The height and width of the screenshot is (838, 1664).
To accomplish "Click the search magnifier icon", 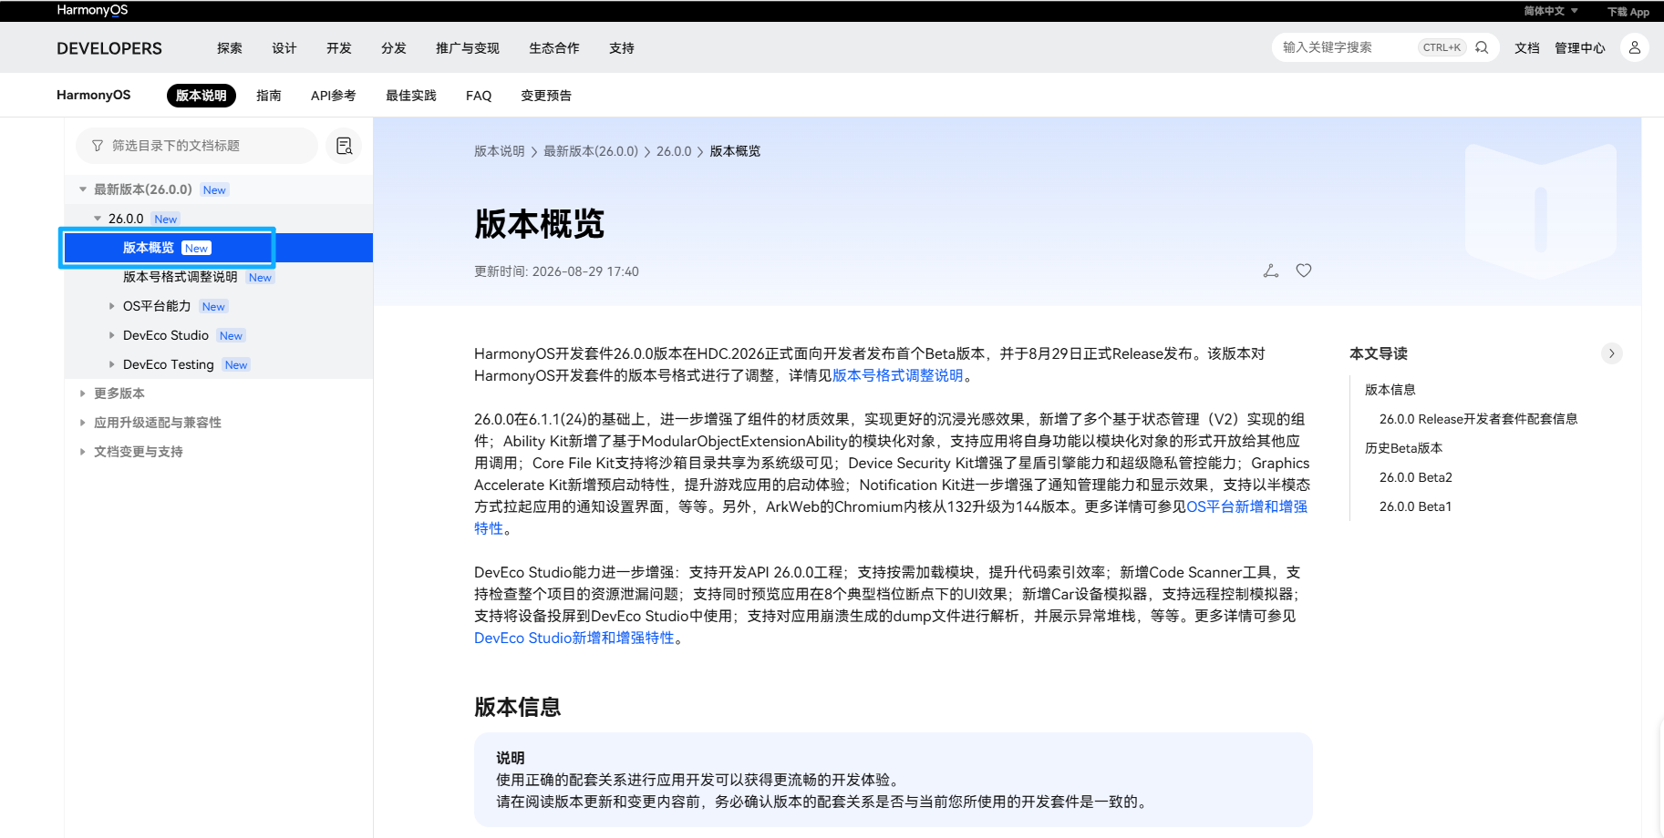I will coord(1482,47).
